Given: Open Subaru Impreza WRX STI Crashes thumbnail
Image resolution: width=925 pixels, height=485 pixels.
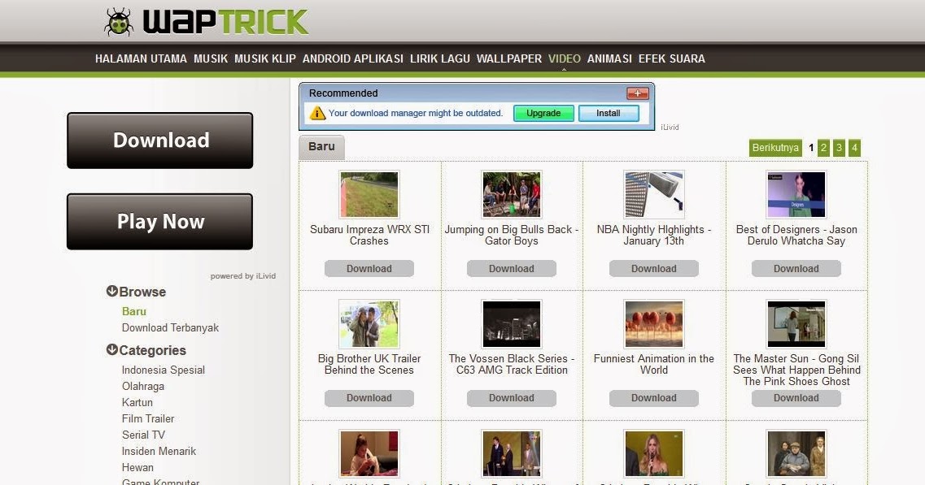Looking at the screenshot, I should (x=369, y=194).
